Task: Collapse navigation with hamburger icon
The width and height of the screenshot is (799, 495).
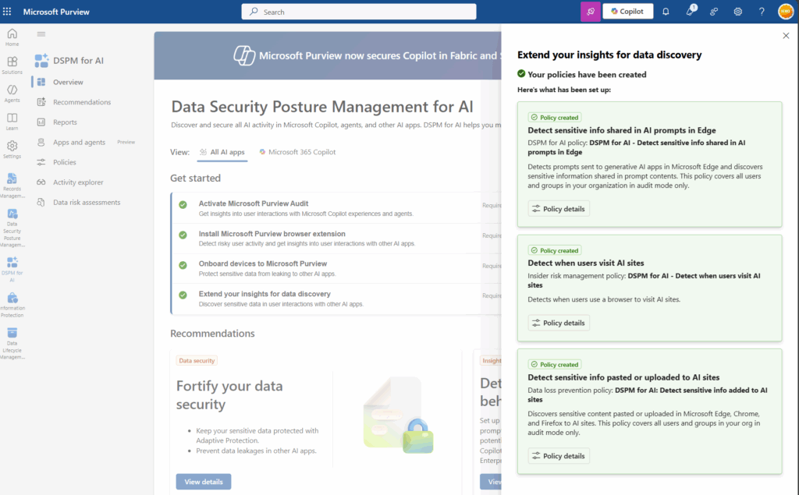Action: [41, 34]
